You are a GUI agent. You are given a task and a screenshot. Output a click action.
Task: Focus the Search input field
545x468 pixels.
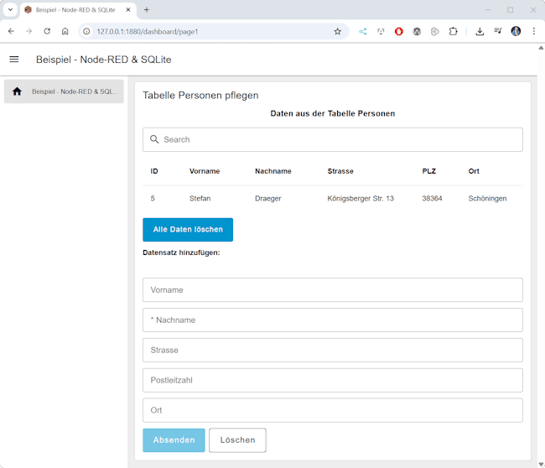[333, 139]
